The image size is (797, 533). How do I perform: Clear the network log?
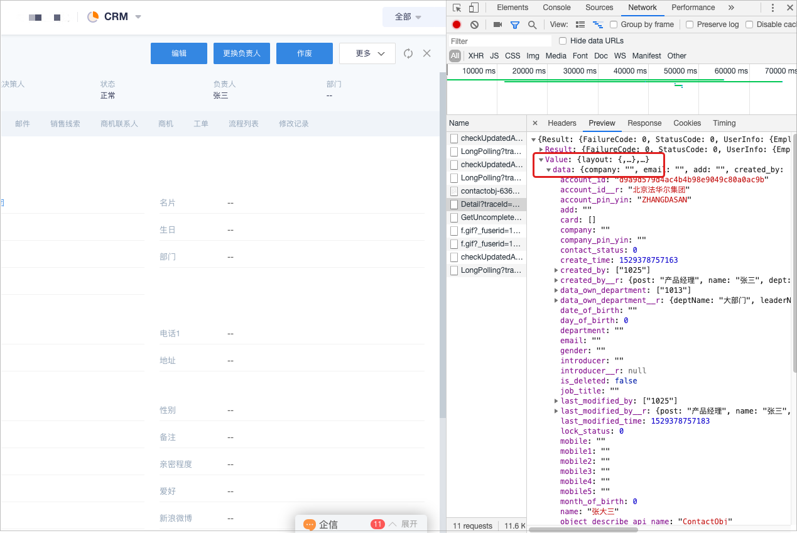474,25
